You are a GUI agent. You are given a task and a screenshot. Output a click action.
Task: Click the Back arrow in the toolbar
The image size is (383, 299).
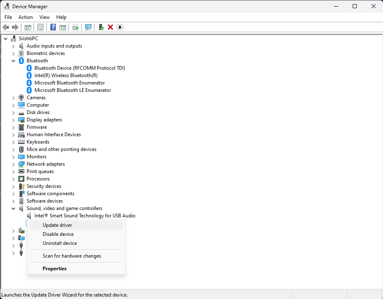pyautogui.click(x=6, y=27)
